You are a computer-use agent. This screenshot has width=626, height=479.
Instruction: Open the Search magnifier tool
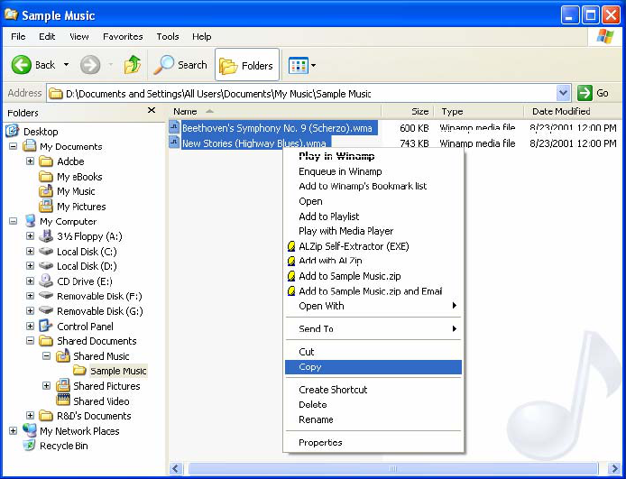point(165,65)
